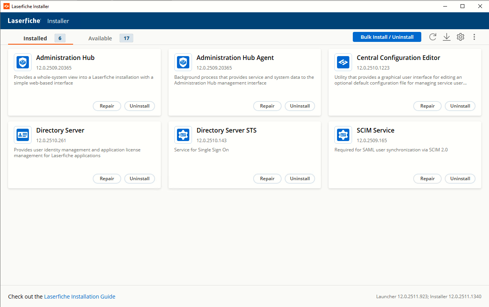
Task: Click the Directory Server ID card icon
Action: coord(23,135)
